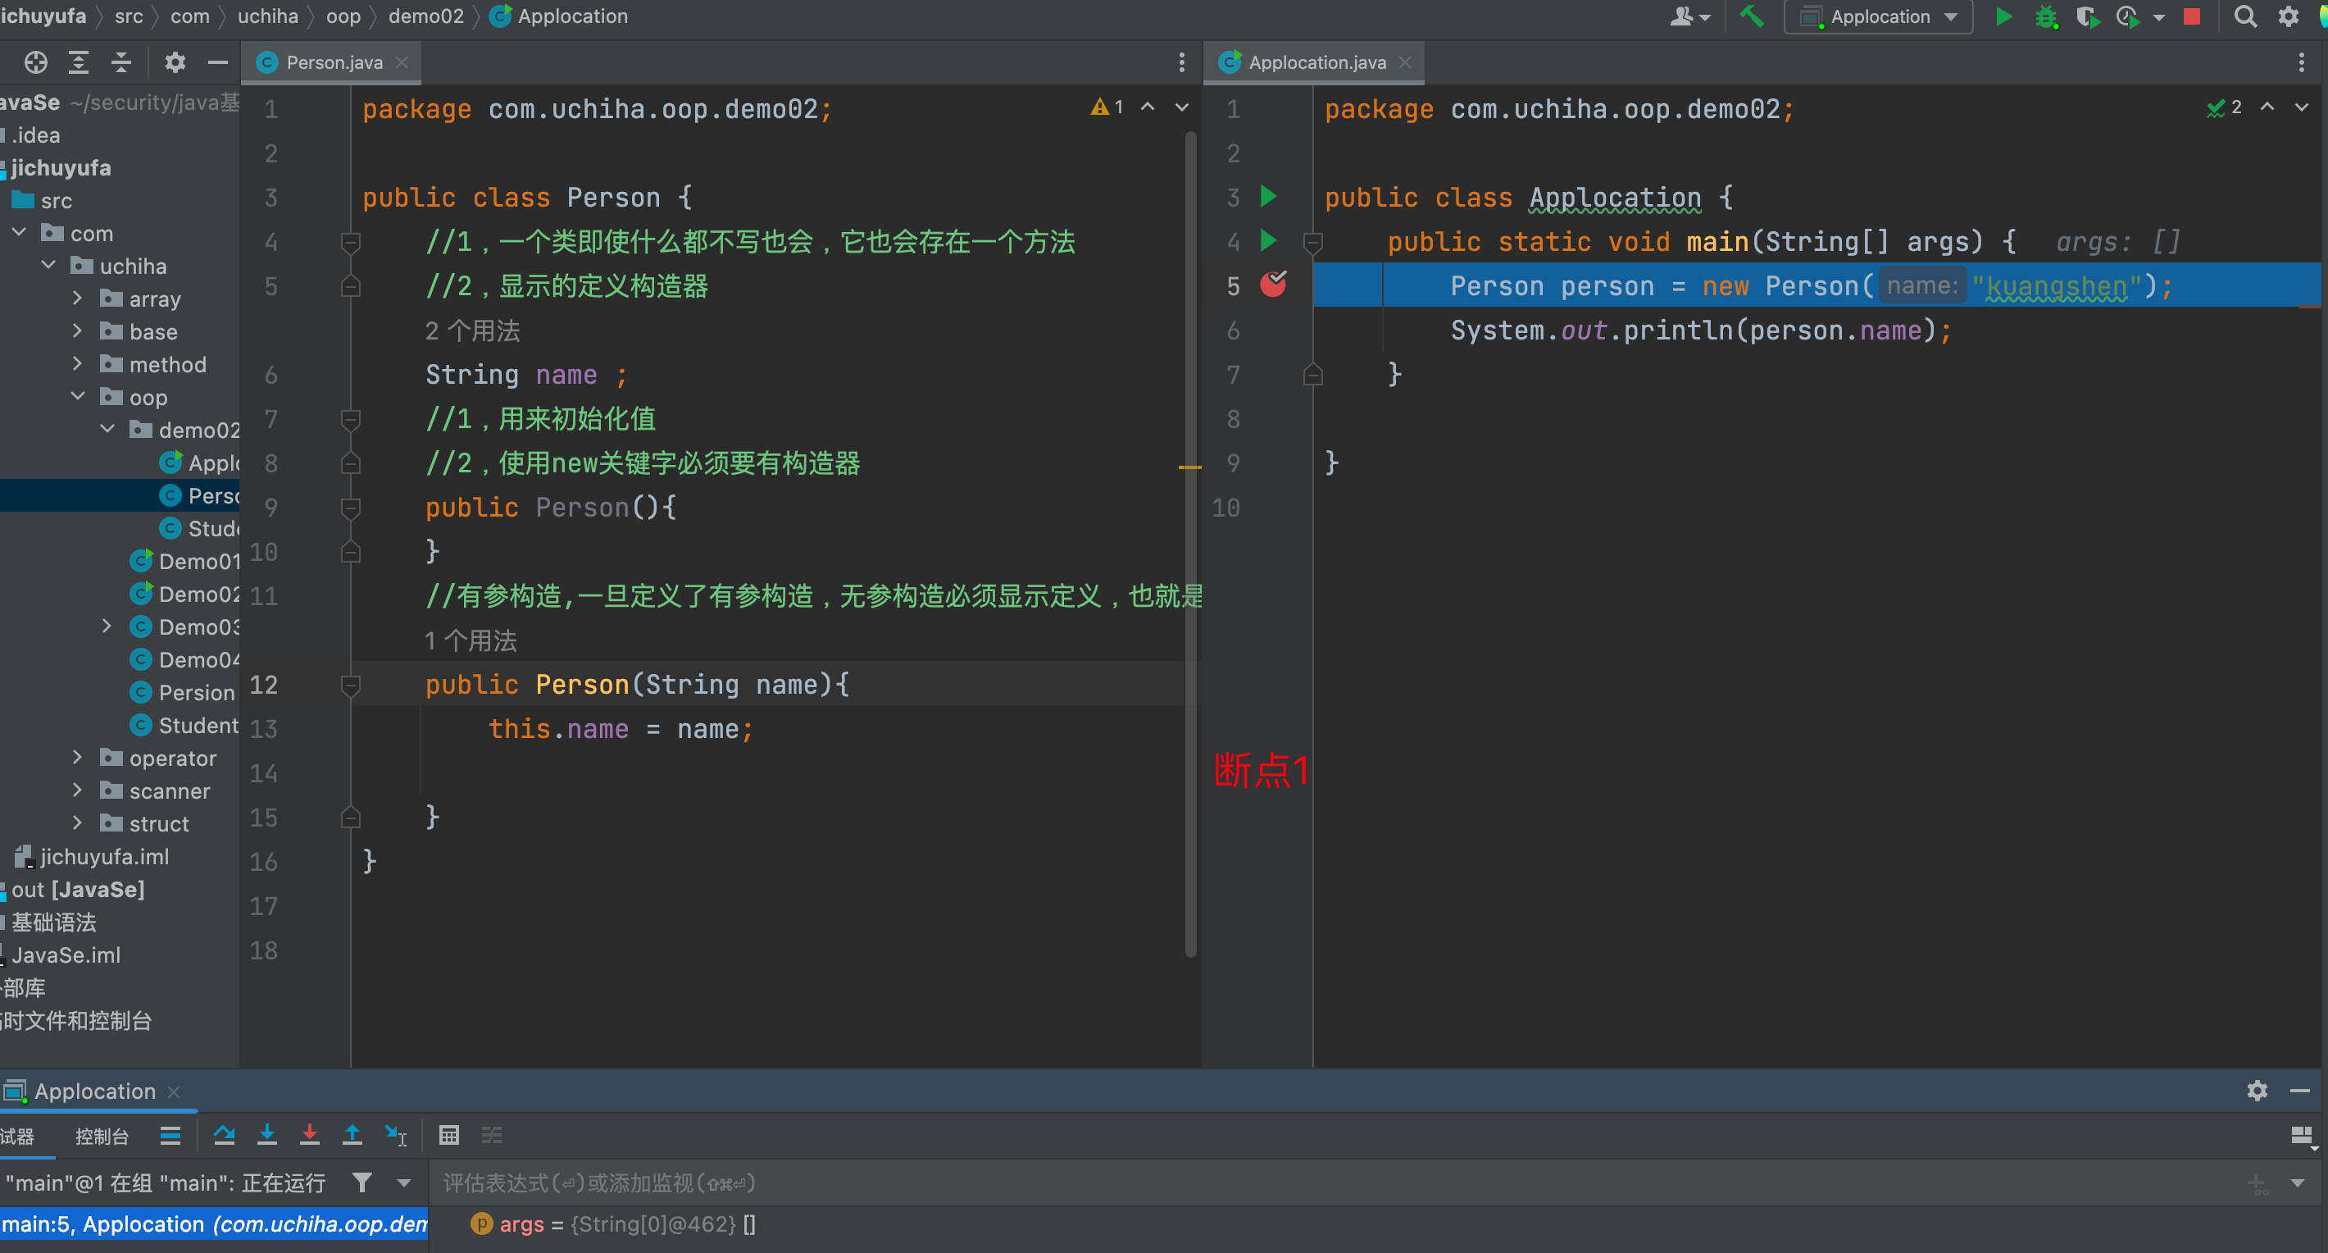Run the Applocation configuration

pyautogui.click(x=2003, y=17)
